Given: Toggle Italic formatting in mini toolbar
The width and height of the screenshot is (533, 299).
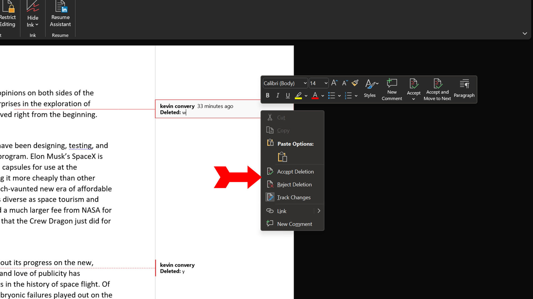Looking at the screenshot, I should pyautogui.click(x=277, y=96).
